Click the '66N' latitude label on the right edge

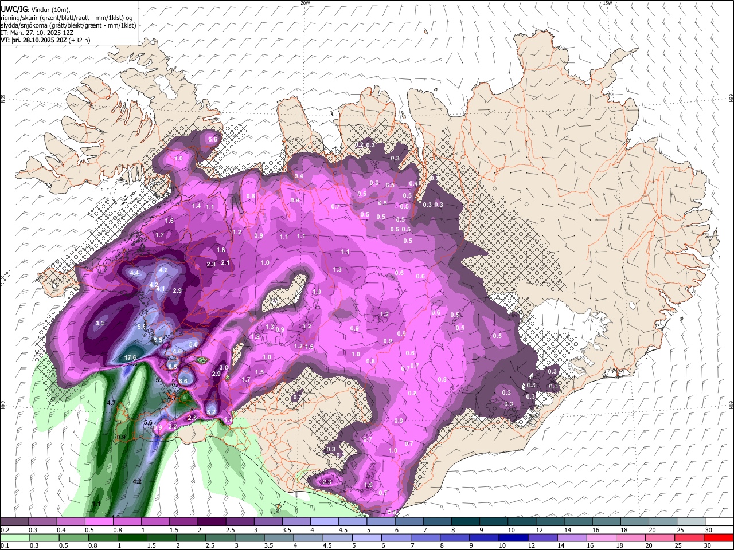[731, 99]
